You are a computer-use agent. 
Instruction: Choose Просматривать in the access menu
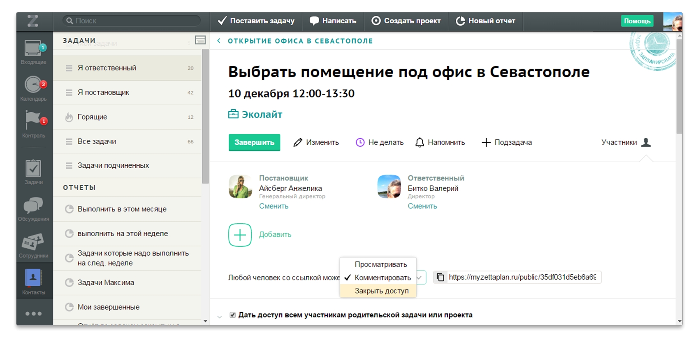tap(378, 264)
